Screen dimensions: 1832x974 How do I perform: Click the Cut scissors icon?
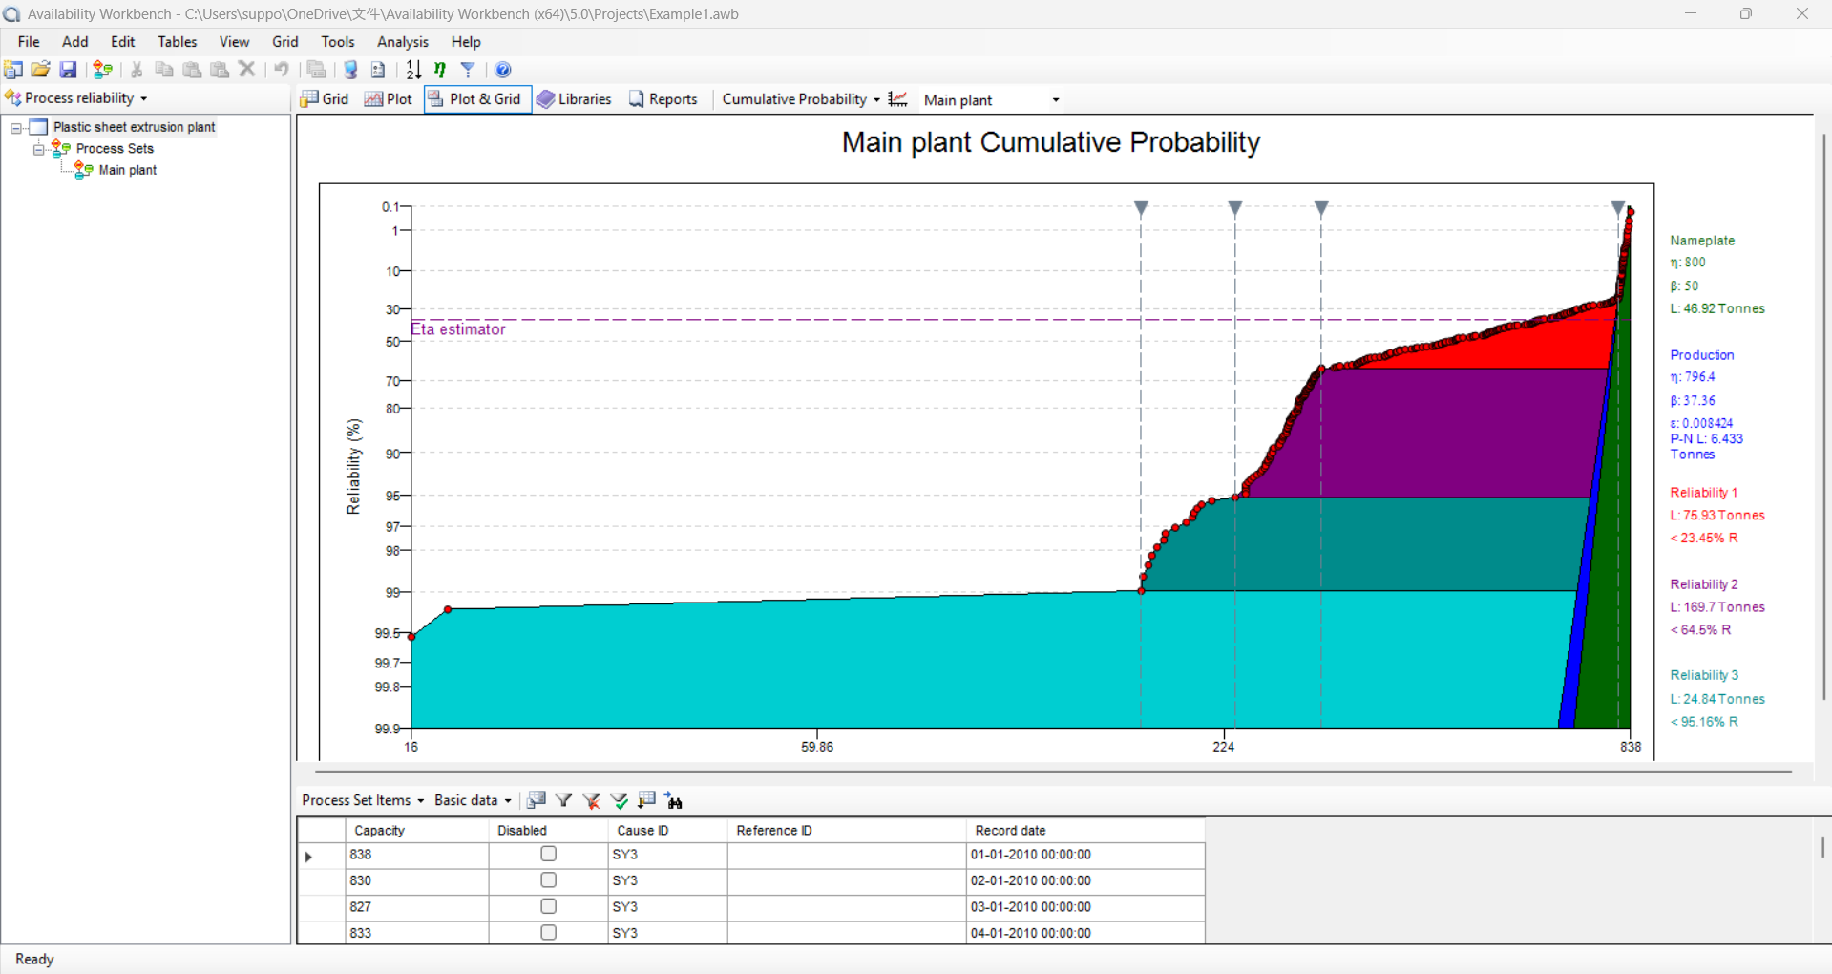coord(137,70)
